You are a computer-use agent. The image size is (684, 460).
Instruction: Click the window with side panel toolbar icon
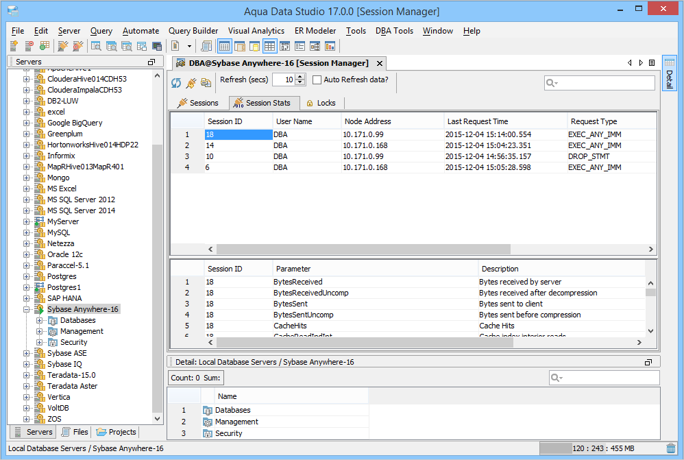[x=239, y=46]
